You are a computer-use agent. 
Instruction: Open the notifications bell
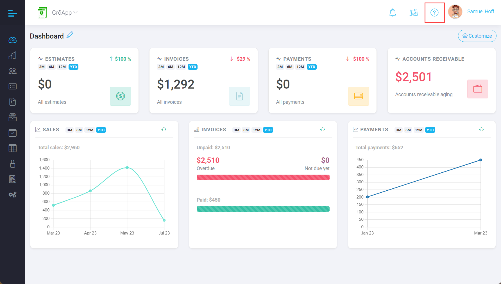[393, 13]
